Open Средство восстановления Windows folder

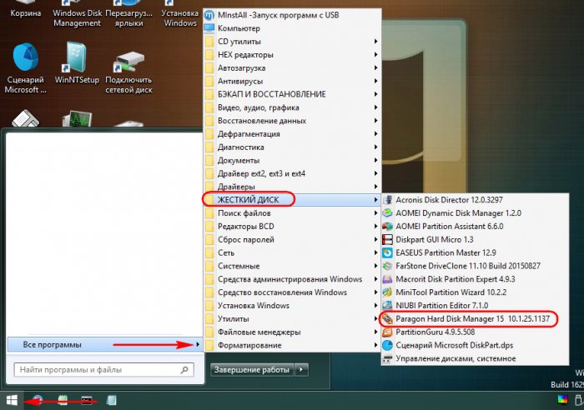coord(292,292)
